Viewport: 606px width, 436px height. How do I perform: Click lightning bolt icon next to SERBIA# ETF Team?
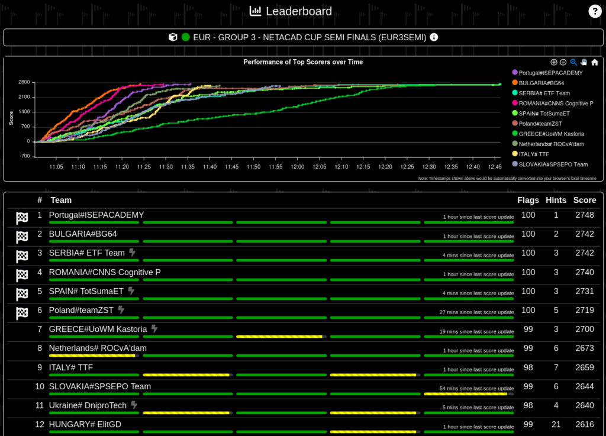coord(132,253)
